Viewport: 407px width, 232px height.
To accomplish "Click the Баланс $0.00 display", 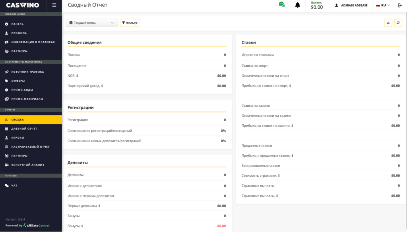I will click(x=317, y=6).
